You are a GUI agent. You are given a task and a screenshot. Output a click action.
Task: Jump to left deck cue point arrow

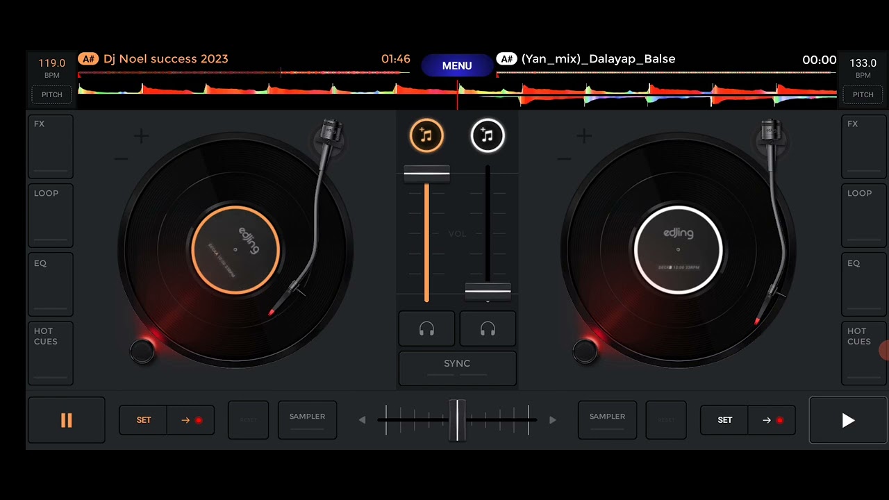(x=190, y=420)
